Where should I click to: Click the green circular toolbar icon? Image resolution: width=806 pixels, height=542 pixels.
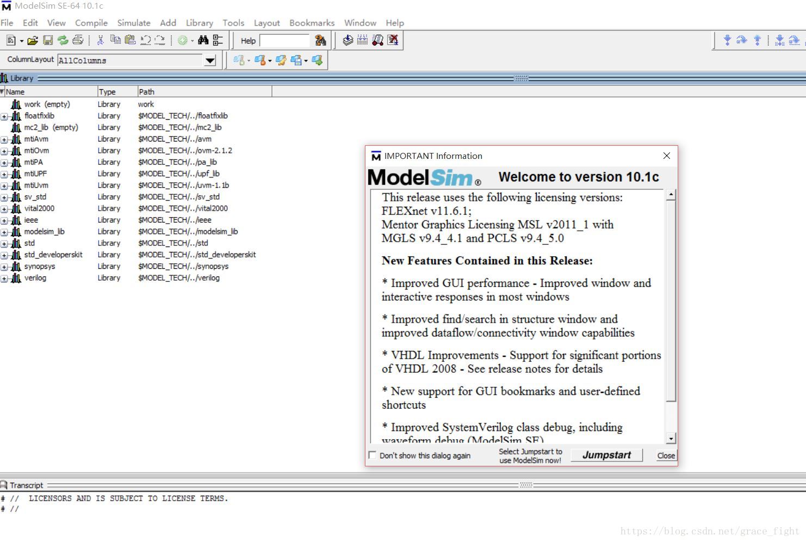183,40
